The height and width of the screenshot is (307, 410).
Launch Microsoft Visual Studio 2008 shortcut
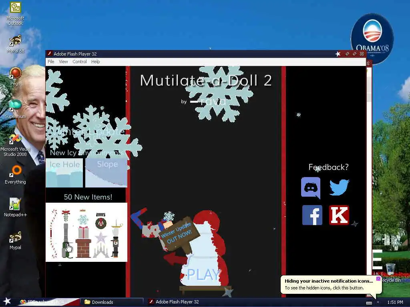click(15, 145)
